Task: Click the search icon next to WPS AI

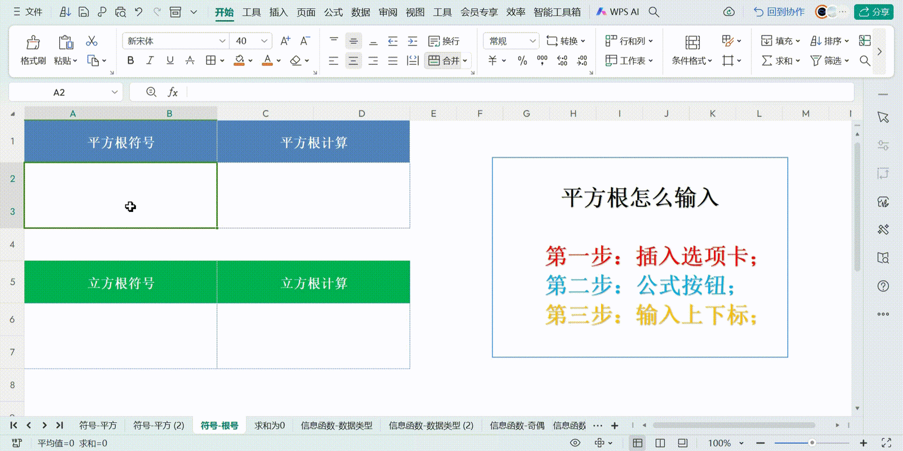Action: pyautogui.click(x=654, y=12)
